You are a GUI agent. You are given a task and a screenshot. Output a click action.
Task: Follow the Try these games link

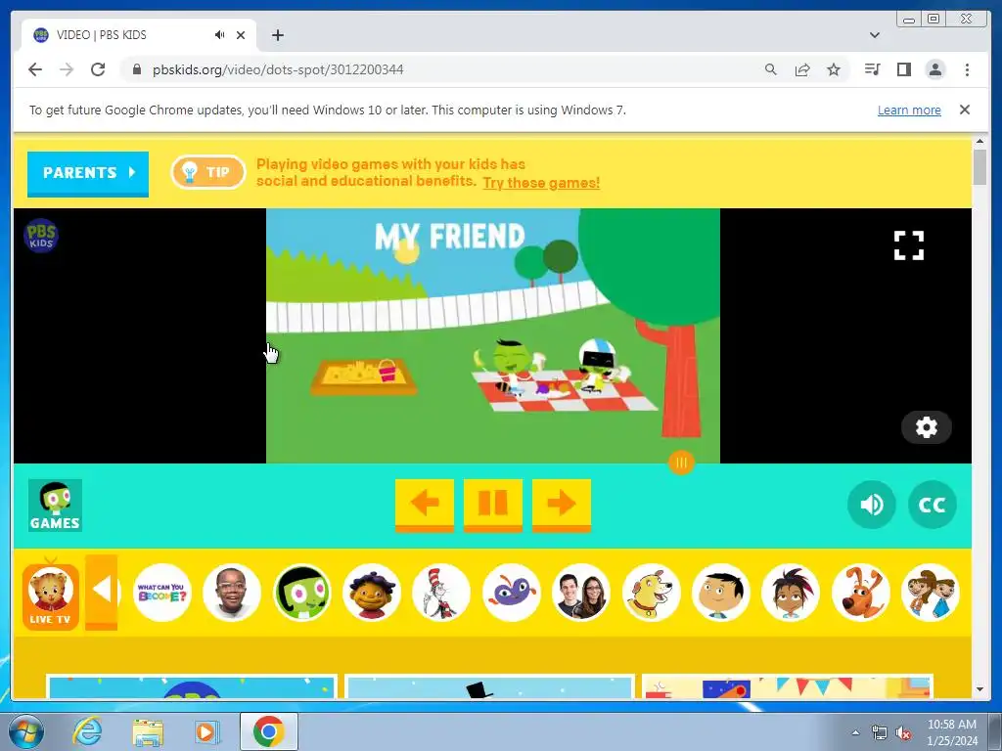(x=541, y=183)
